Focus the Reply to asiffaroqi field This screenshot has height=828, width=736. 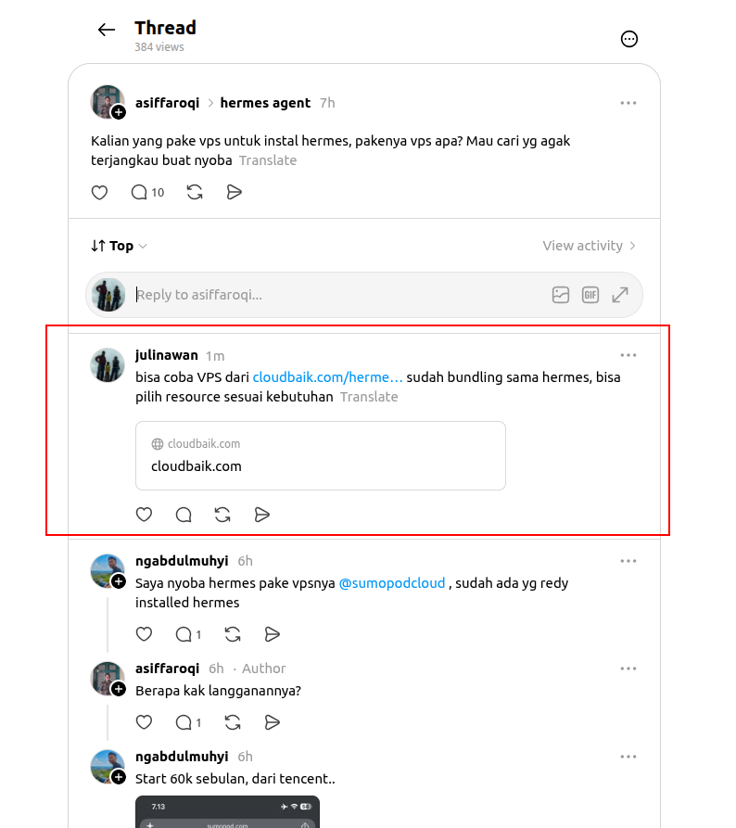click(338, 295)
